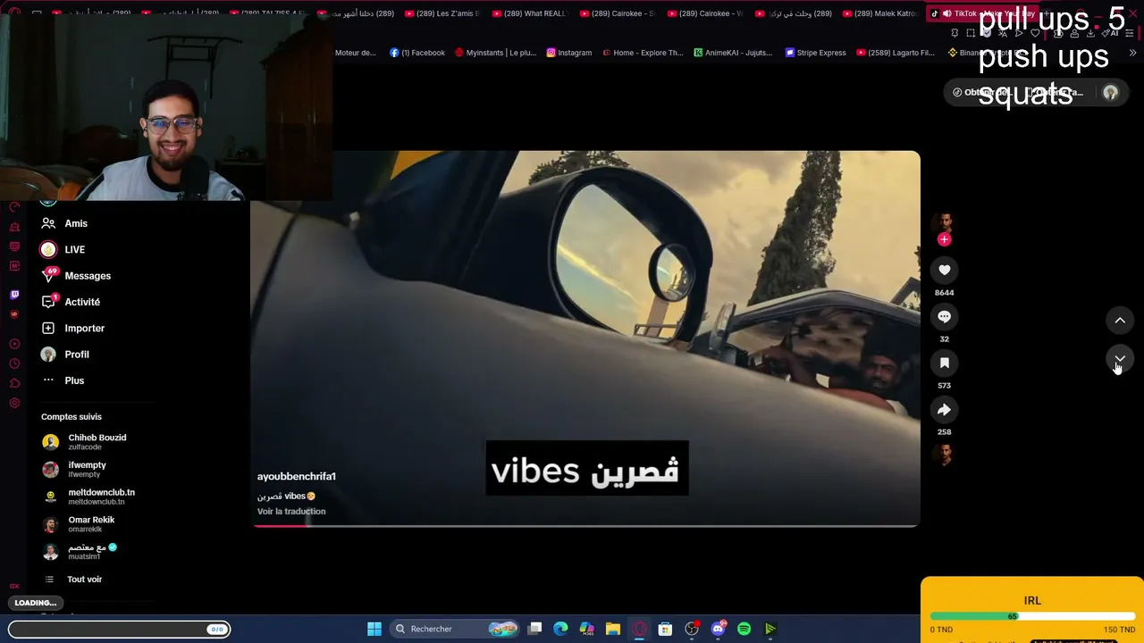1144x643 pixels.
Task: Open followed account ifwempty
Action: [87, 469]
